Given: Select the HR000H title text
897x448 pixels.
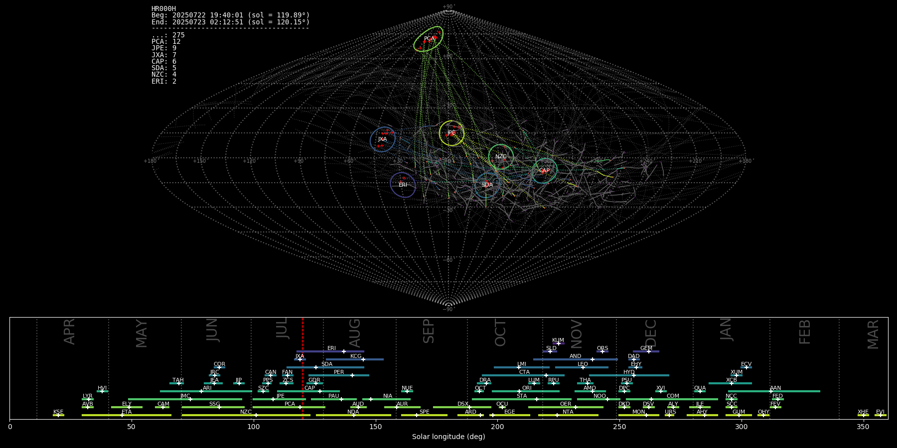Looking at the screenshot, I should tap(163, 8).
